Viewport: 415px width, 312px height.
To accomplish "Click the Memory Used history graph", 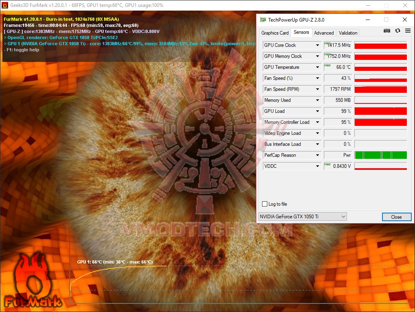I will [380, 100].
